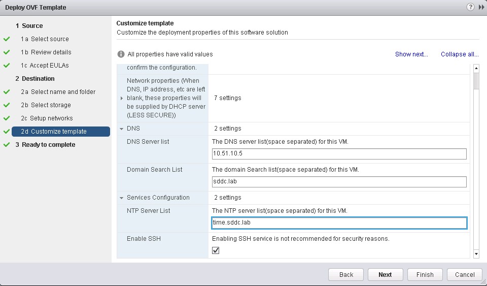Click the green checkmark beside Accept EULAs
Viewport: 487px width, 286px height.
click(x=7, y=66)
